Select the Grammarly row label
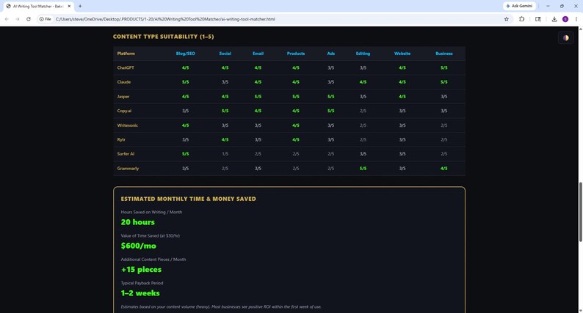This screenshot has height=313, width=583. 128,169
